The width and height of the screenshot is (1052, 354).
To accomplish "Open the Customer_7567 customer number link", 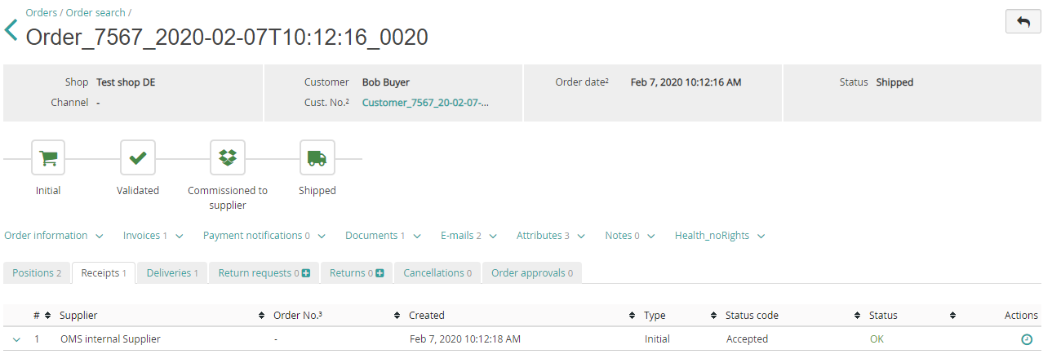I will tap(425, 103).
